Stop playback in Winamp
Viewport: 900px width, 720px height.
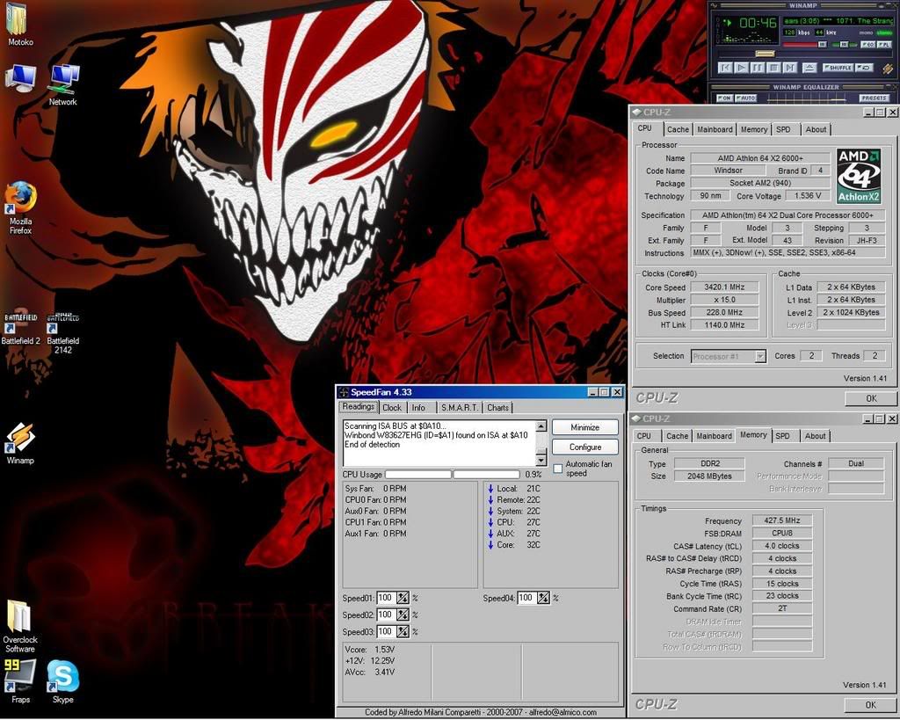(773, 69)
